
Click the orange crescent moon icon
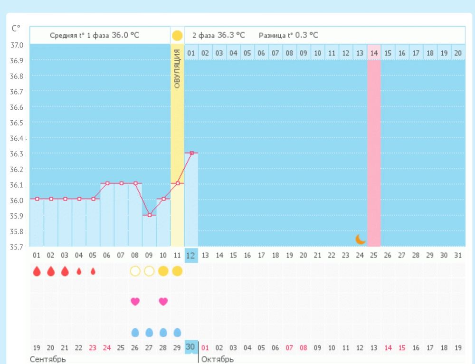[361, 239]
